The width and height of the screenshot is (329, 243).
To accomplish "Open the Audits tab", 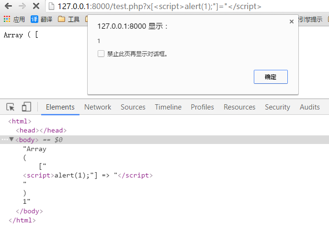I will (x=310, y=107).
